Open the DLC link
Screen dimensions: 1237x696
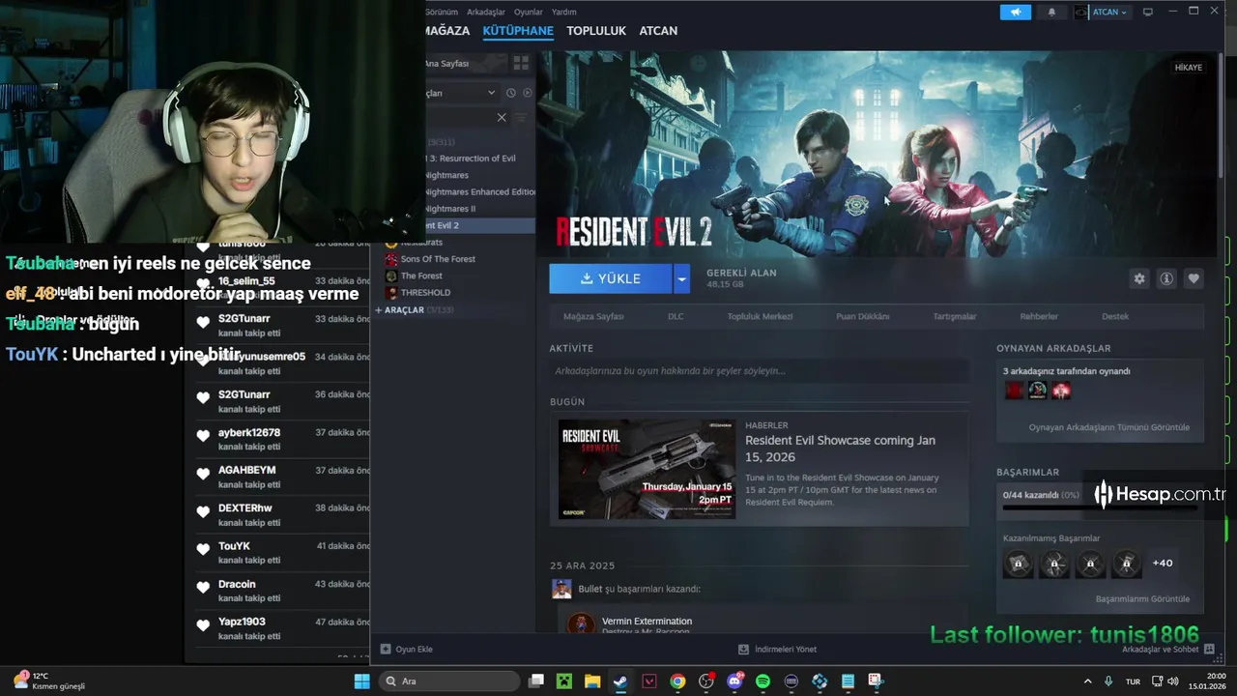(676, 316)
